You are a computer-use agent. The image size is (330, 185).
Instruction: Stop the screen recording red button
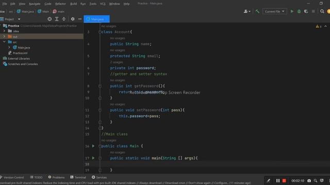click(x=284, y=180)
